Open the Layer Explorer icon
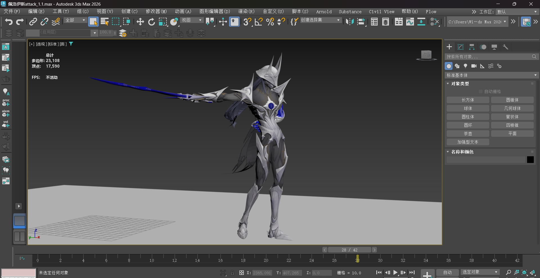540x278 pixels. click(386, 22)
